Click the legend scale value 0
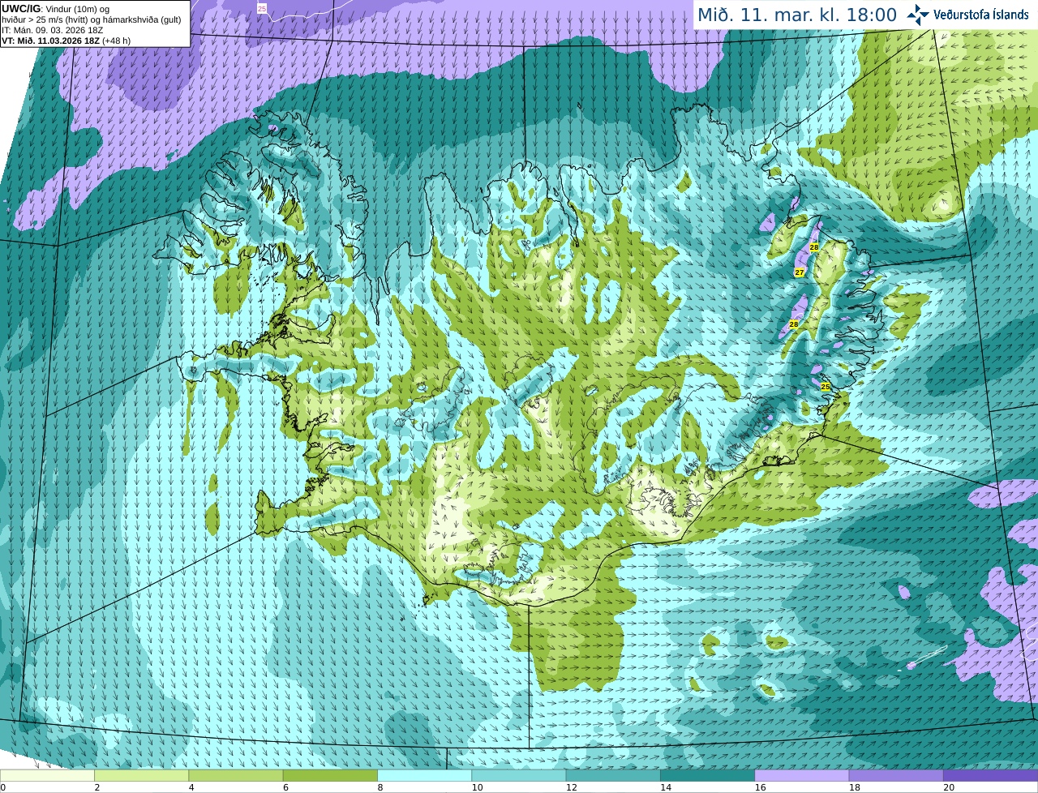This screenshot has width=1038, height=793. (3, 787)
